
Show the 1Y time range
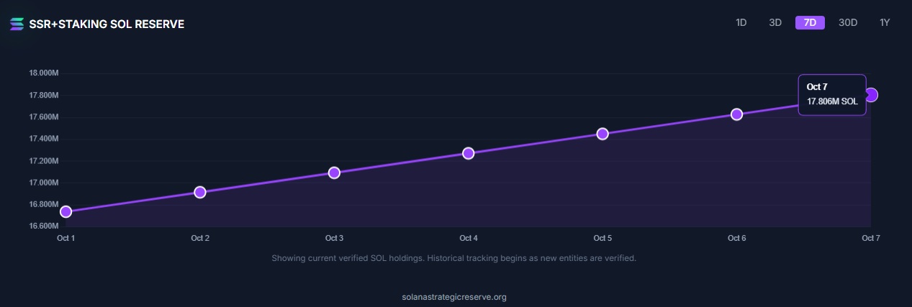(885, 22)
